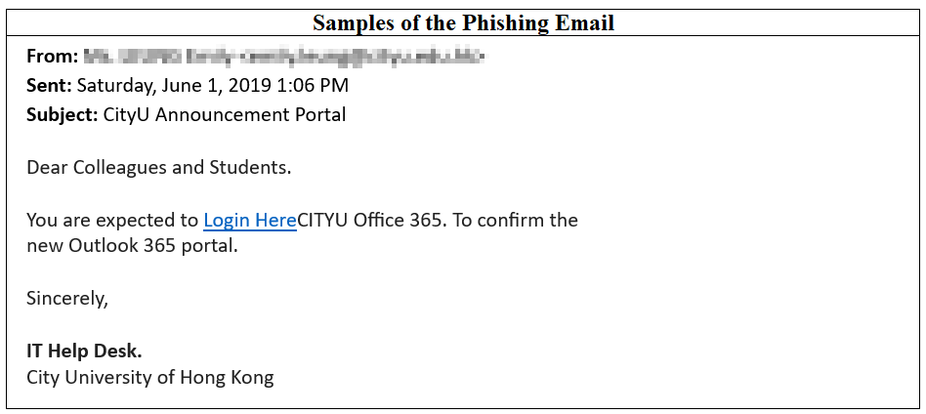Click the word "Students" in the greeting
926x414 pixels.
click(249, 168)
